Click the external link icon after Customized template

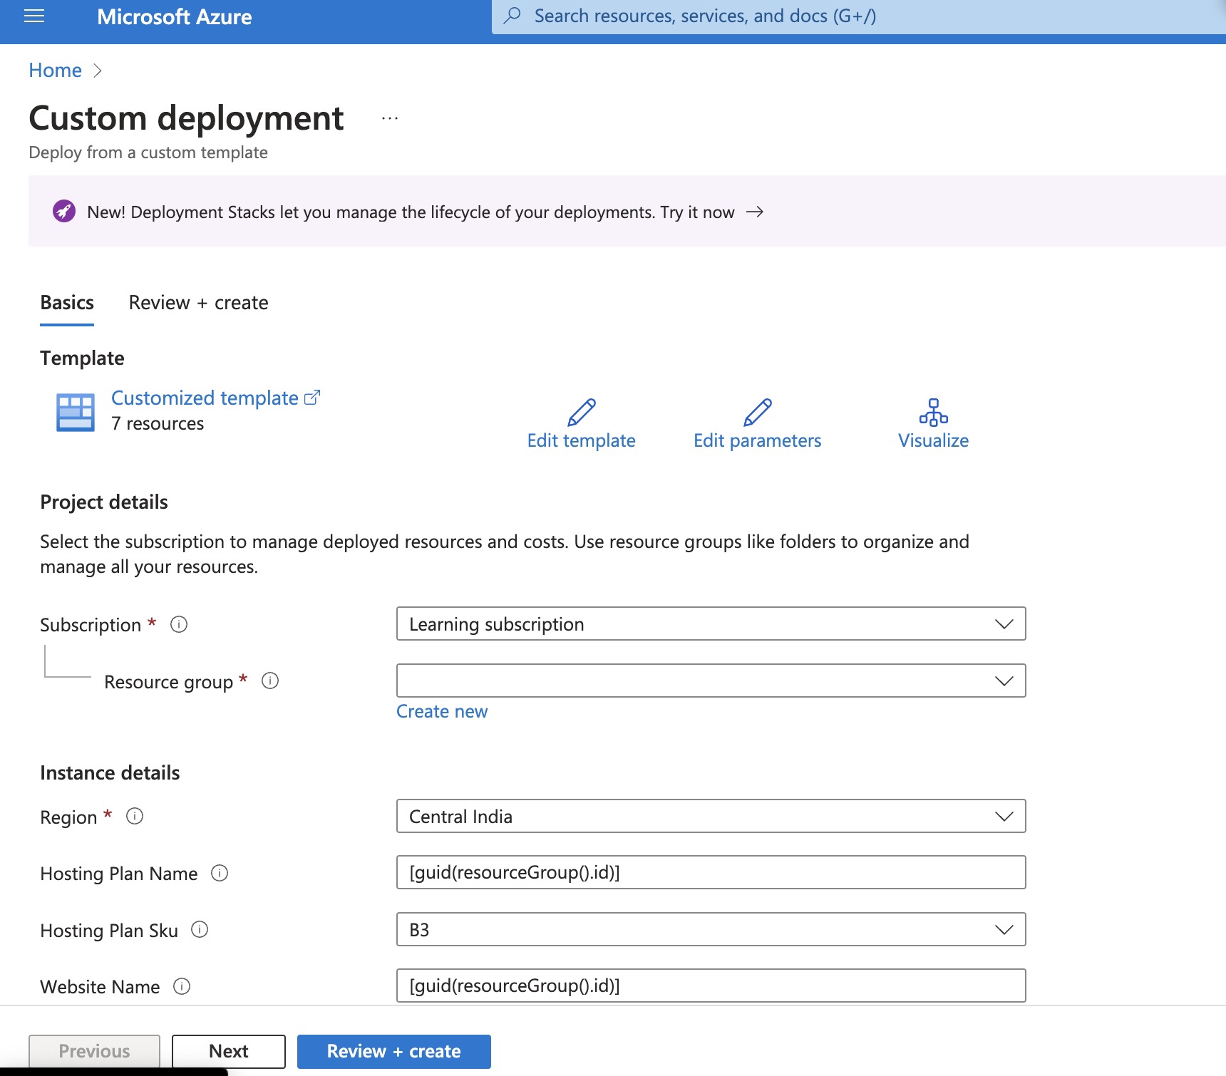(312, 398)
